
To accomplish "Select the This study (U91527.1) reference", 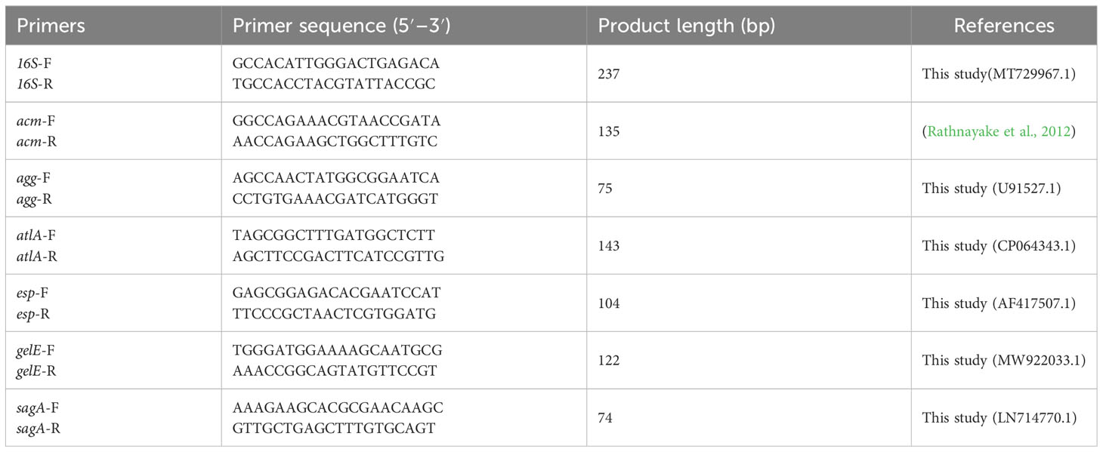I will [991, 189].
